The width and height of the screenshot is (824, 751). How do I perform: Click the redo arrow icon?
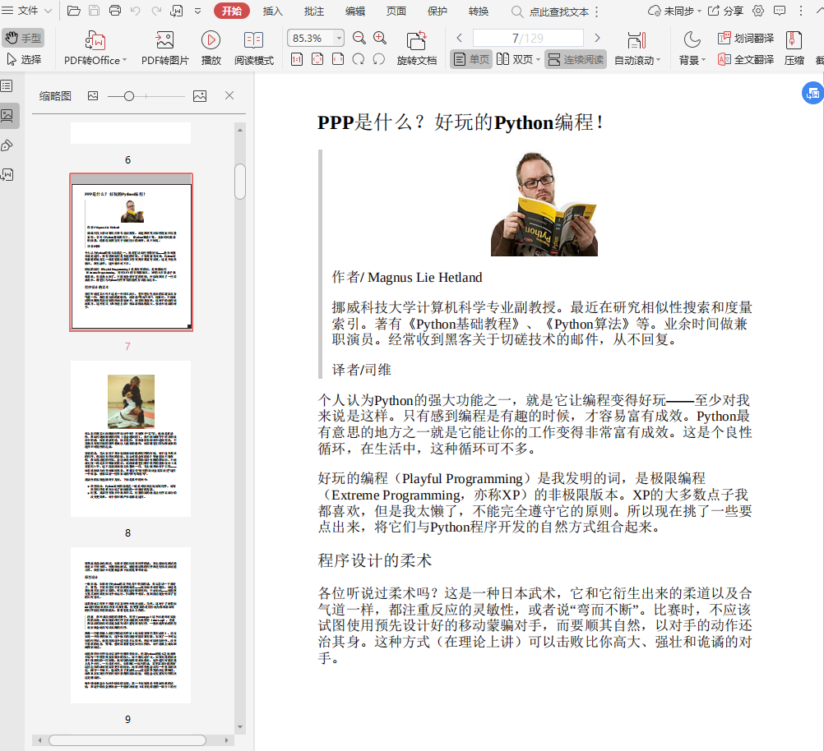tap(156, 11)
